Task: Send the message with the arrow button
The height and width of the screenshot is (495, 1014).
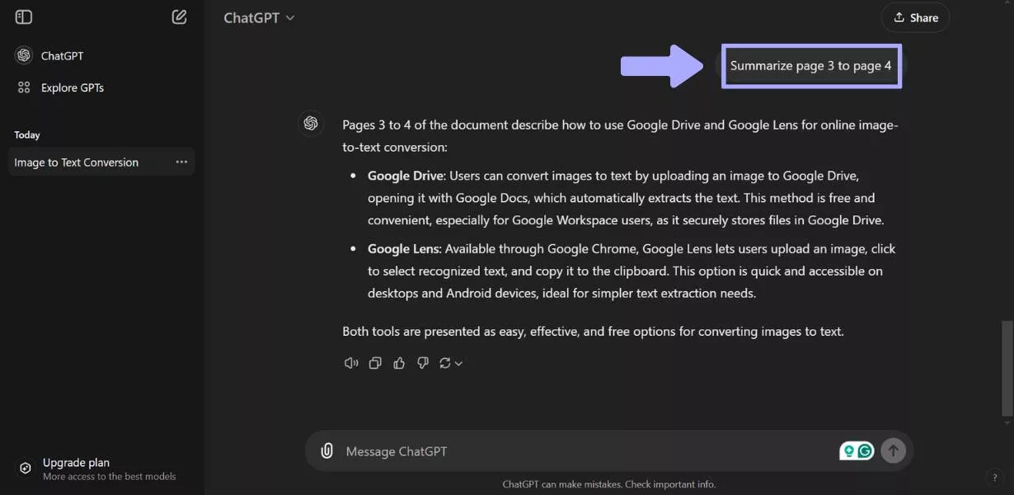Action: pyautogui.click(x=893, y=450)
